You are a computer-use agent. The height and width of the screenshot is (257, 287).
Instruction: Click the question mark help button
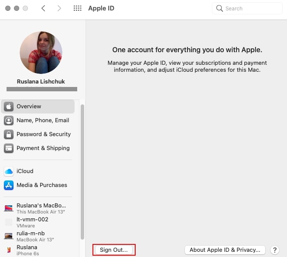[x=275, y=250]
